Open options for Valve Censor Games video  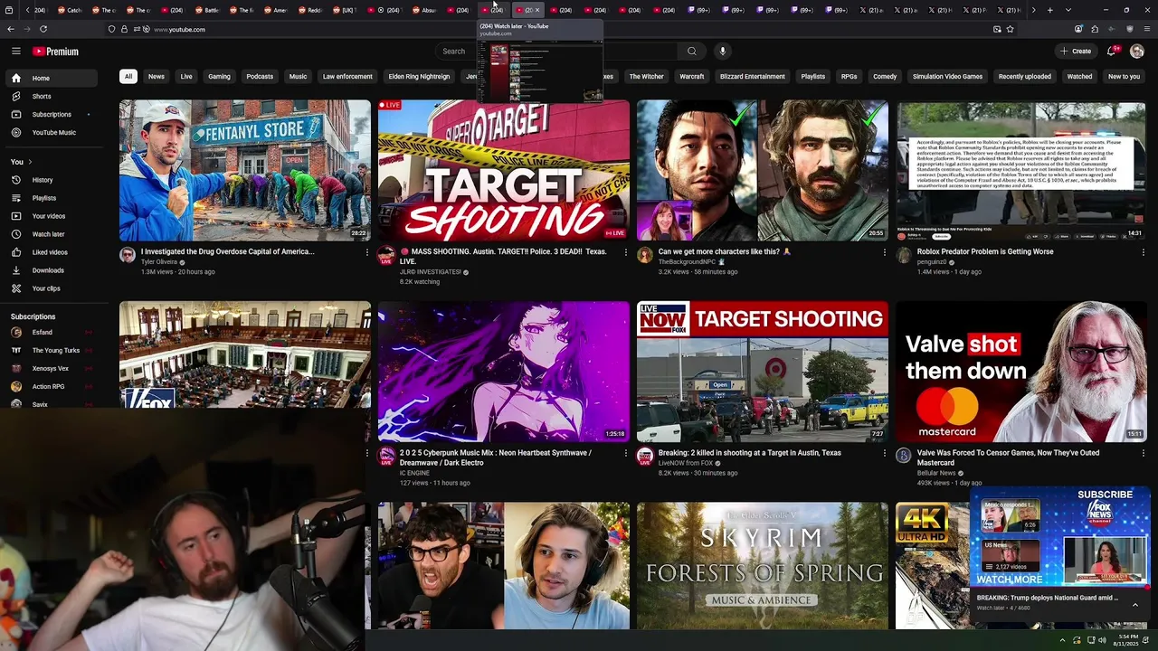(1143, 453)
